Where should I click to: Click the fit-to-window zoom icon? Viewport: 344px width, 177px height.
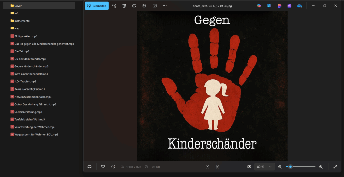click(249, 167)
